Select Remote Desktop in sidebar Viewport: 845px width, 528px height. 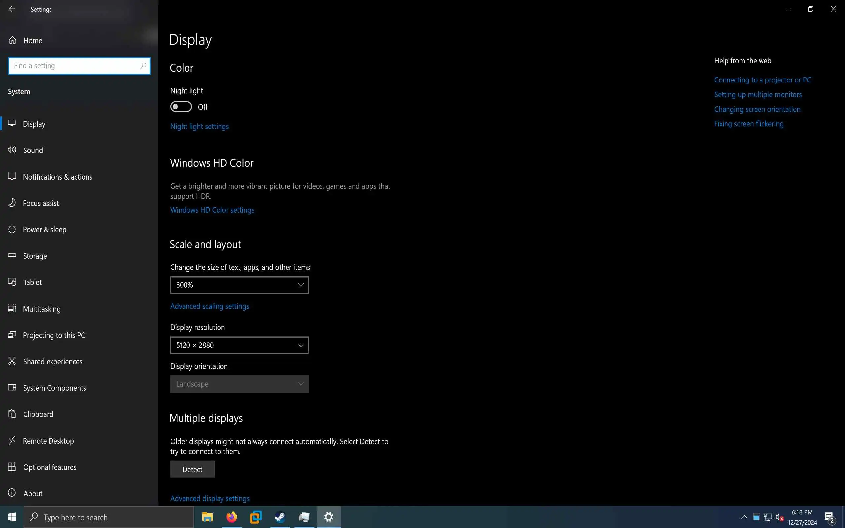pyautogui.click(x=48, y=441)
